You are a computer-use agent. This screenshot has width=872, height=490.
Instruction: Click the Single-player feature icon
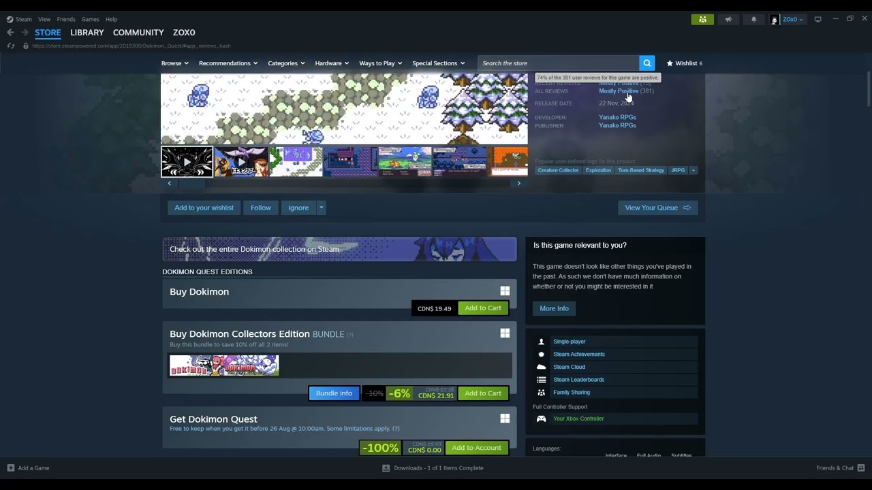[541, 342]
